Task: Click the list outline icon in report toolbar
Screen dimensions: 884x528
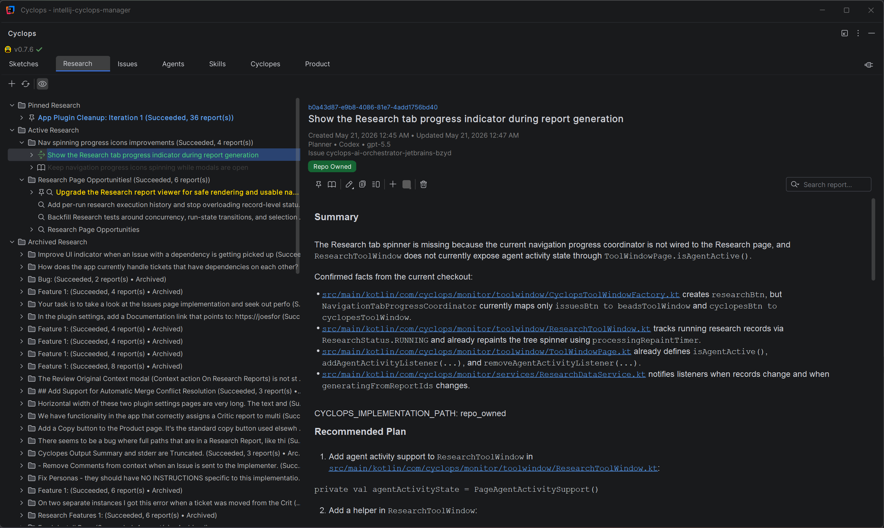Action: coord(376,184)
